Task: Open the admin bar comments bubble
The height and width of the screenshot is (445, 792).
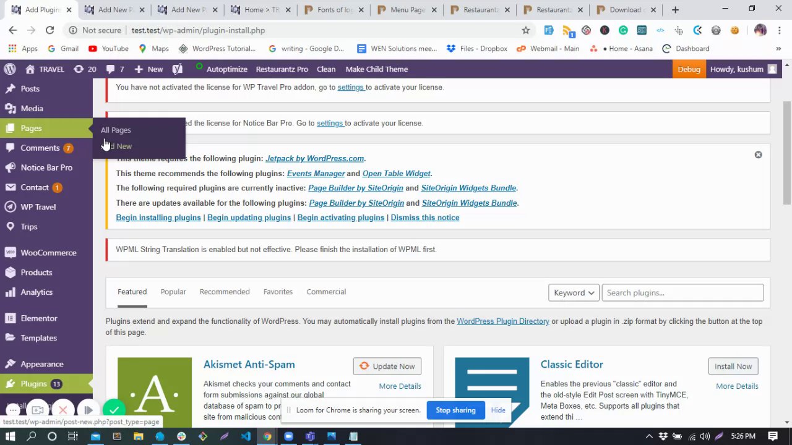Action: click(115, 69)
